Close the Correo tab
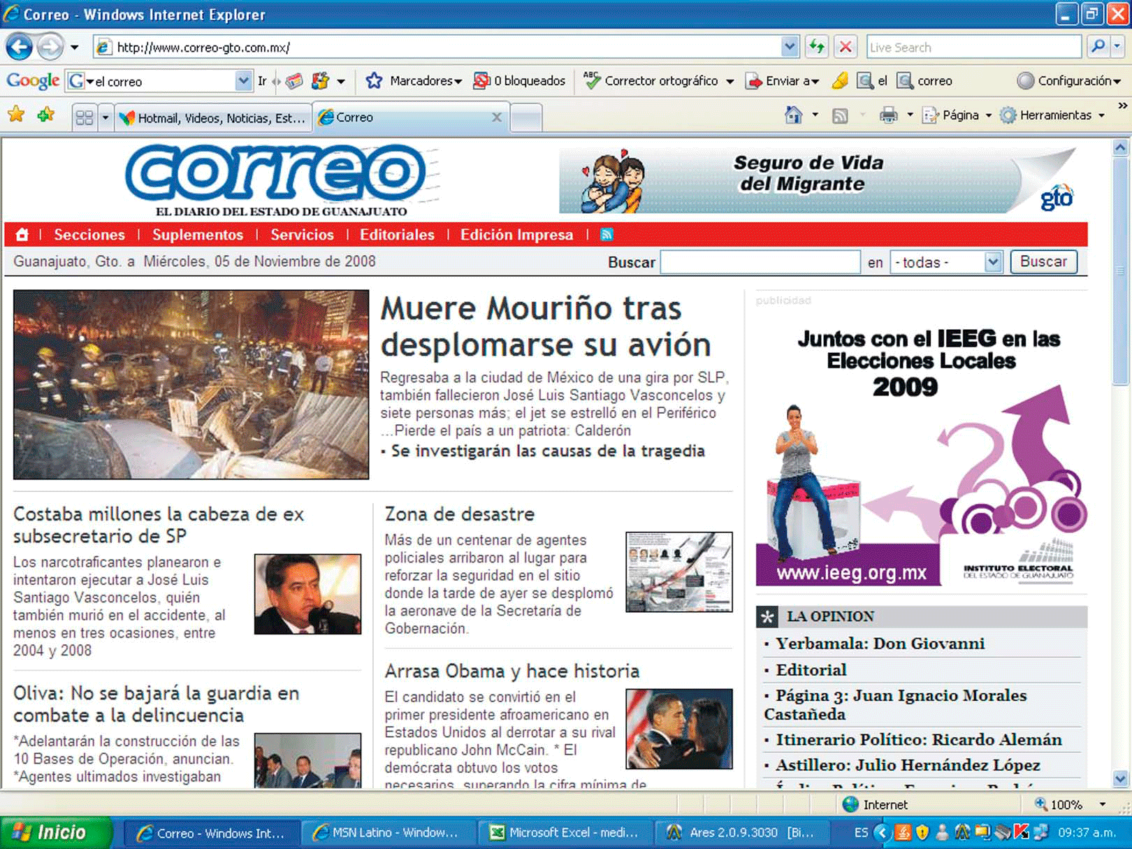 pos(497,117)
